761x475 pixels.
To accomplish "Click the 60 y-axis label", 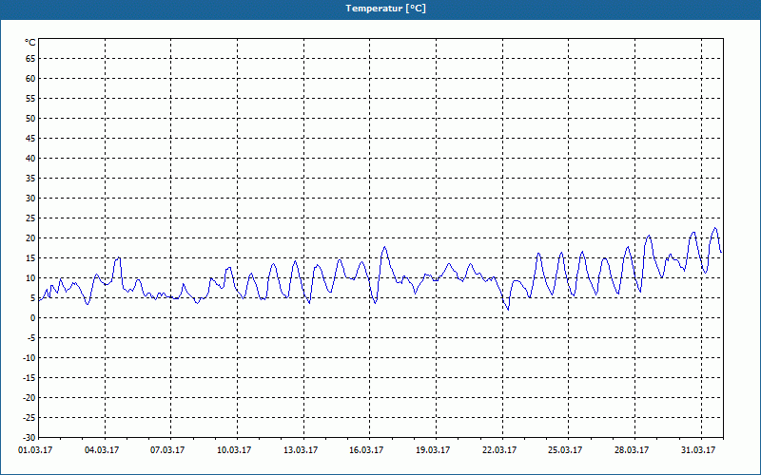I will (30, 79).
